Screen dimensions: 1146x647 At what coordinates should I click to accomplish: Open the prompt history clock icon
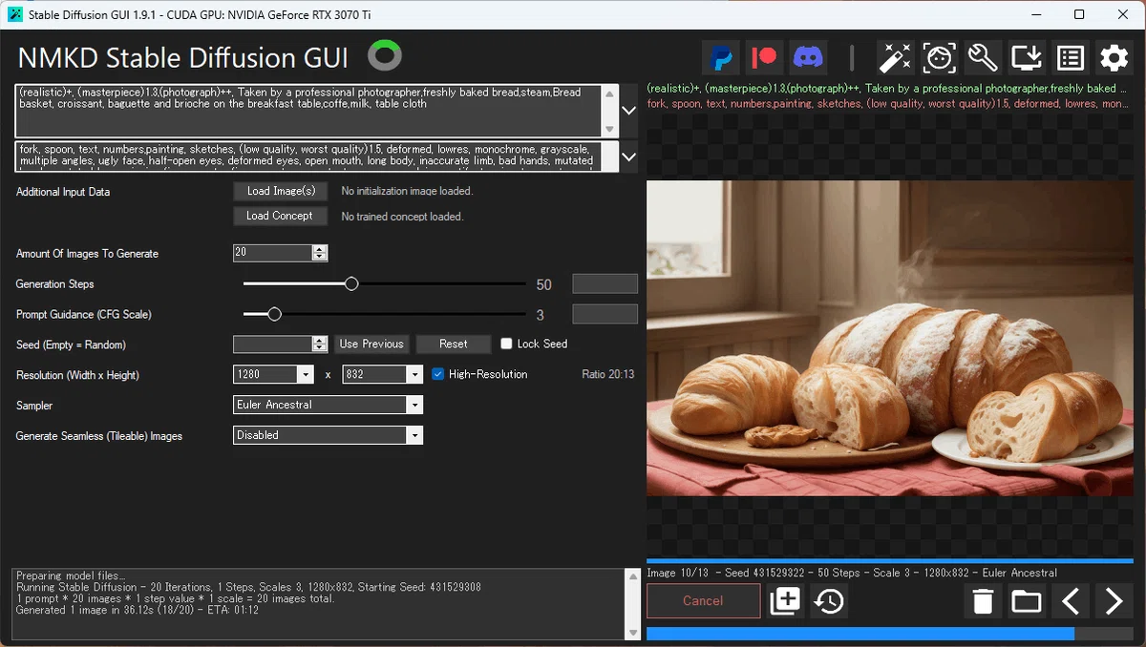point(829,601)
